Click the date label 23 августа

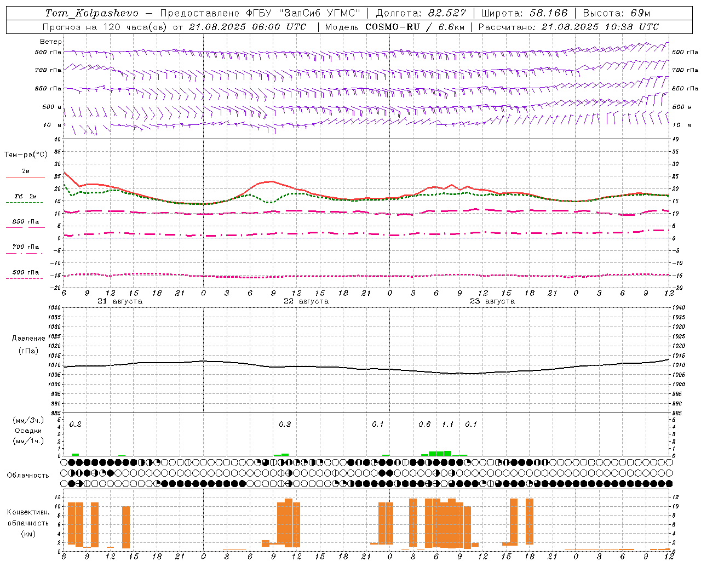coord(492,301)
